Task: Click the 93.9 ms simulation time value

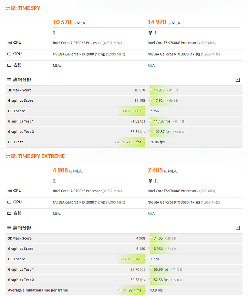Action: 156,290
